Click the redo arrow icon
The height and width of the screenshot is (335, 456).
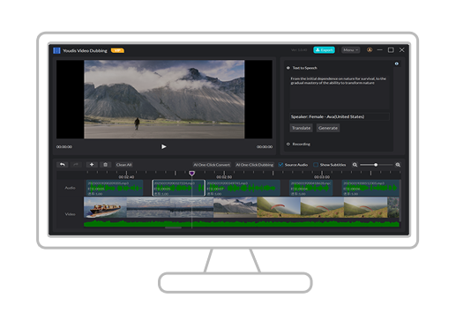[76, 165]
